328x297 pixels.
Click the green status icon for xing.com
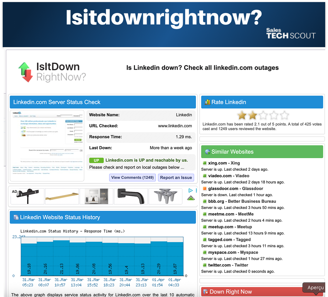[204, 163]
